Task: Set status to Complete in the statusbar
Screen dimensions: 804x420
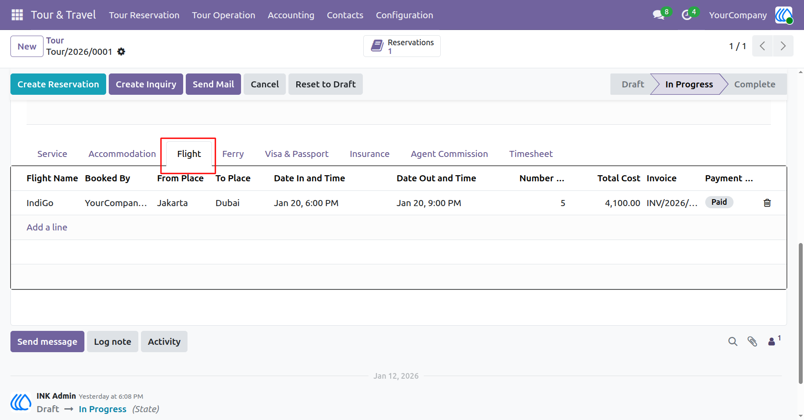Action: (755, 84)
